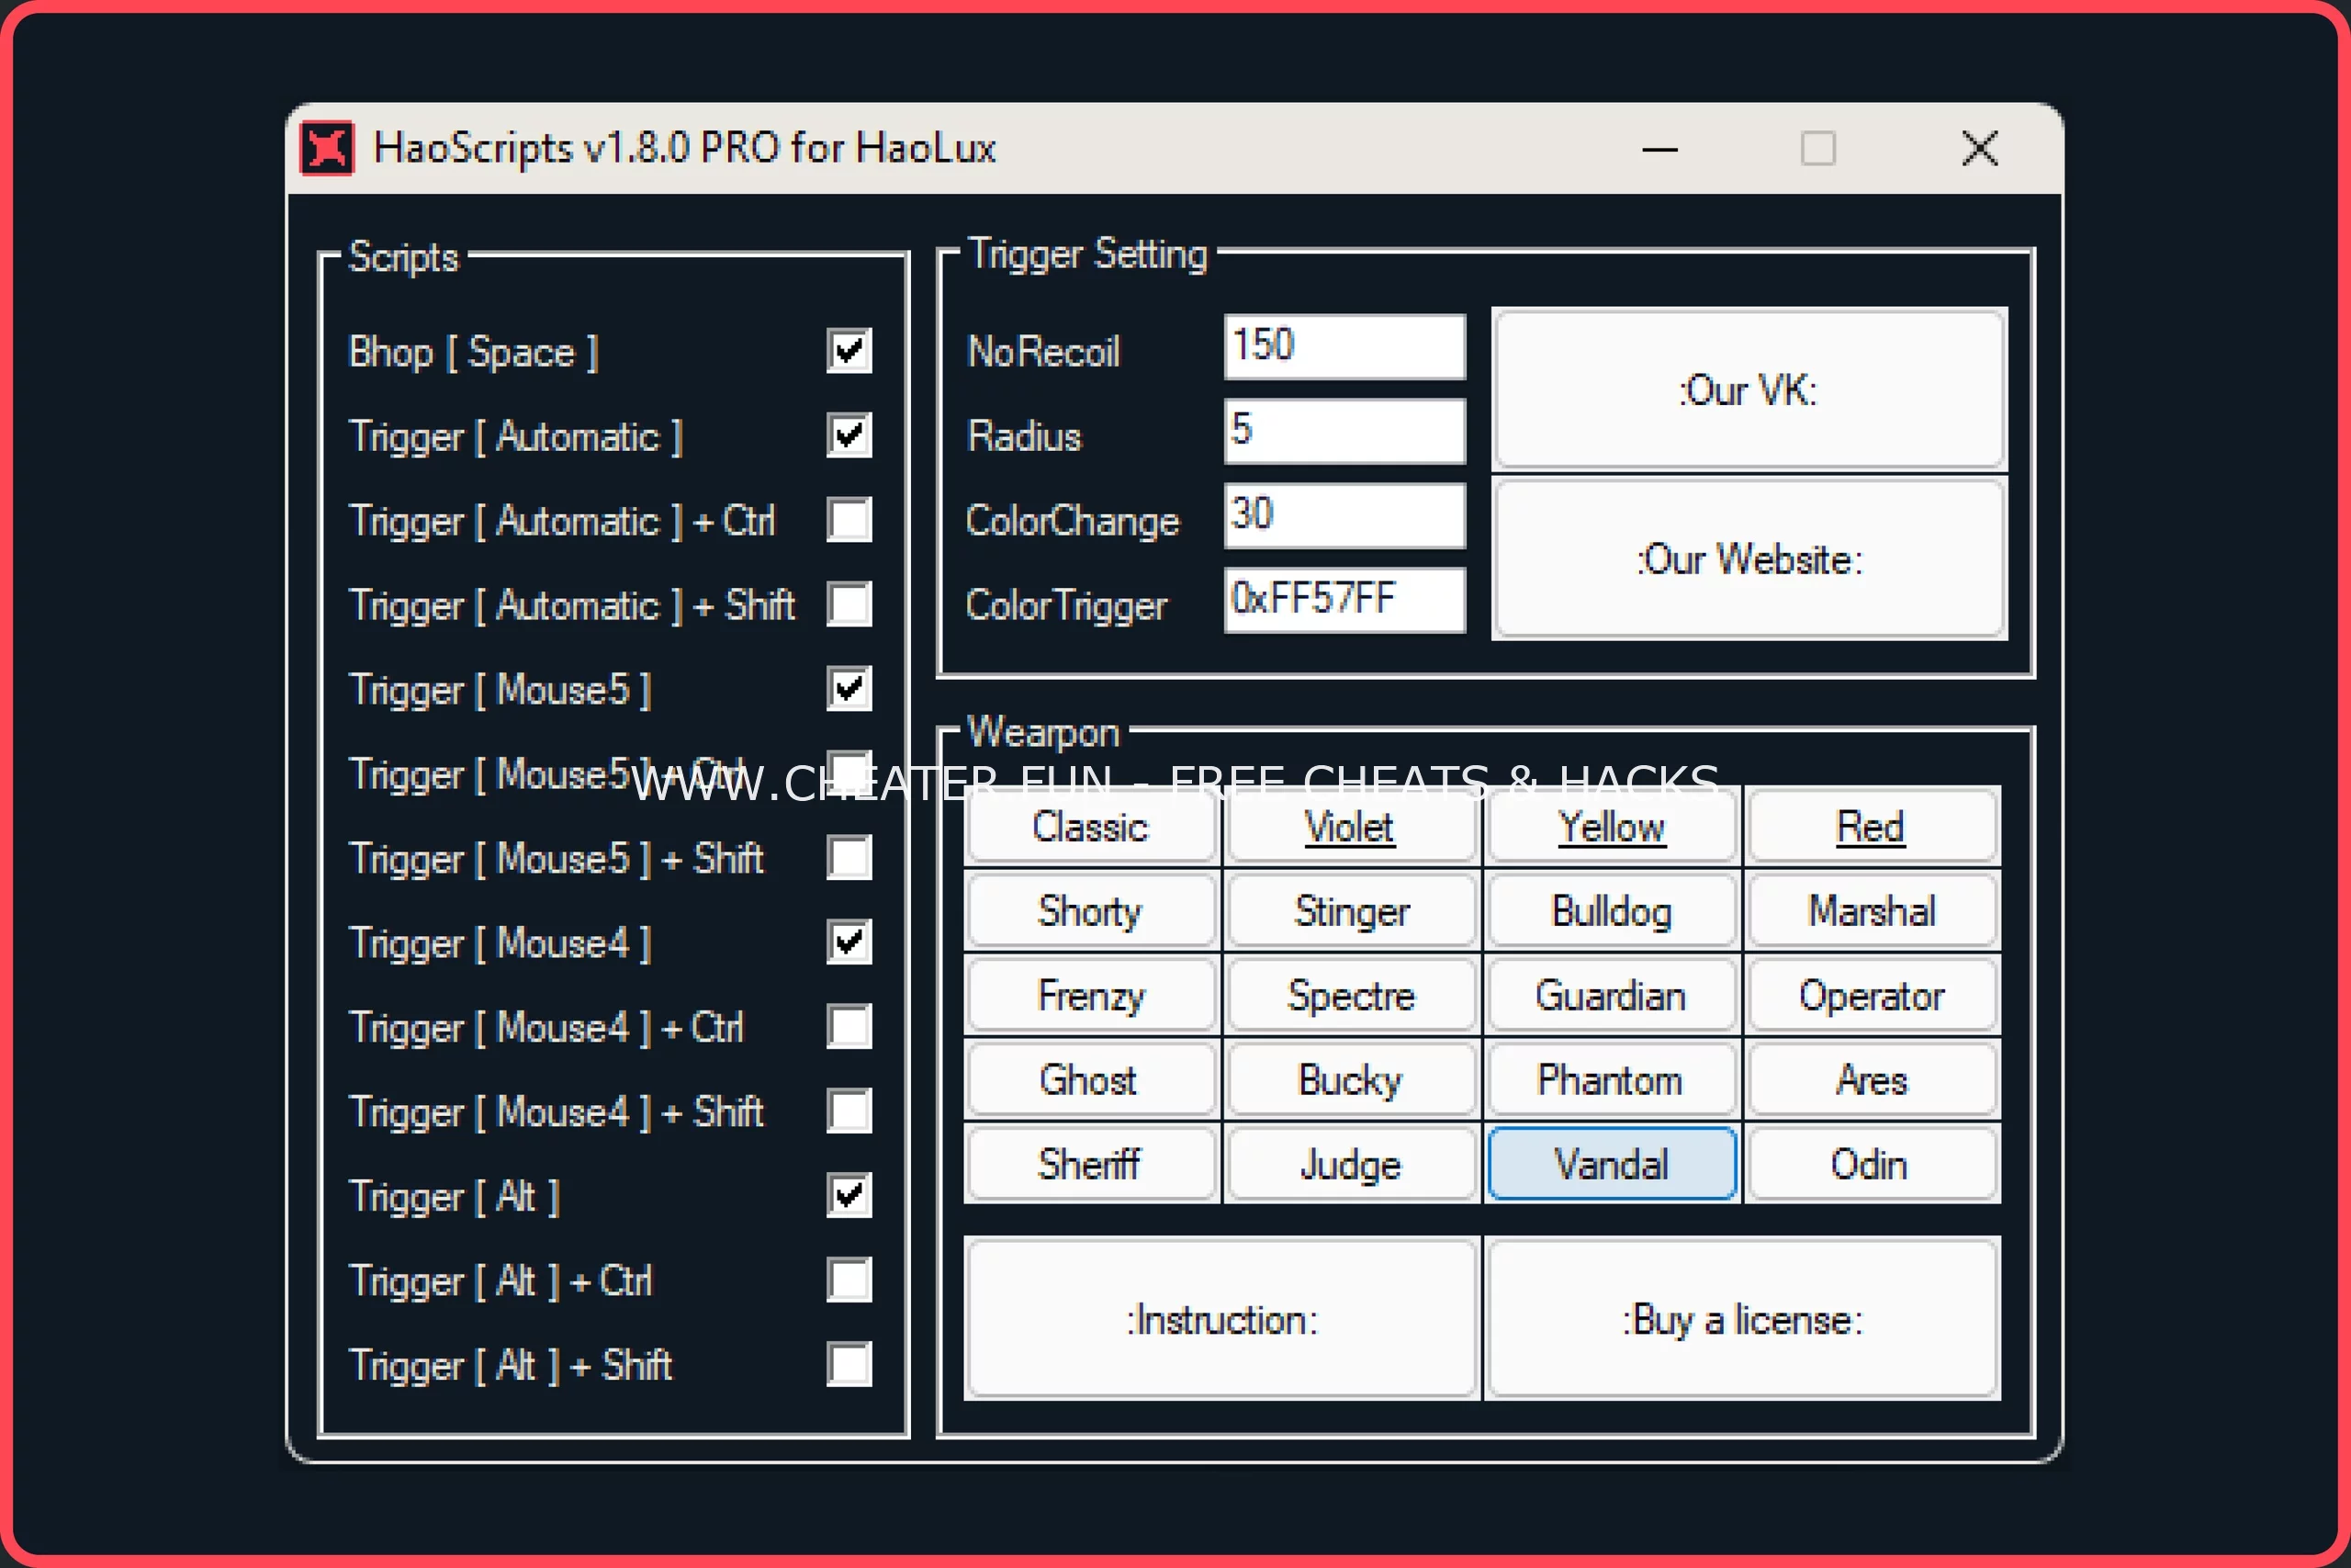Viewport: 2351px width, 1568px height.
Task: Select the Spectre weapon
Action: click(1352, 995)
